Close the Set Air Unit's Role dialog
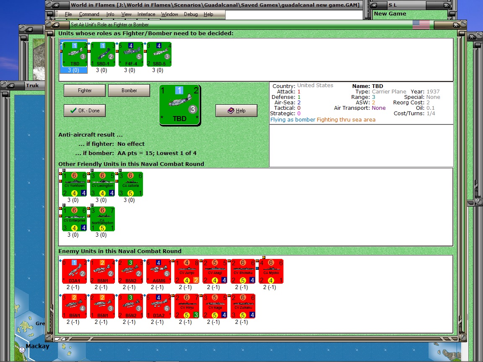 pos(456,25)
